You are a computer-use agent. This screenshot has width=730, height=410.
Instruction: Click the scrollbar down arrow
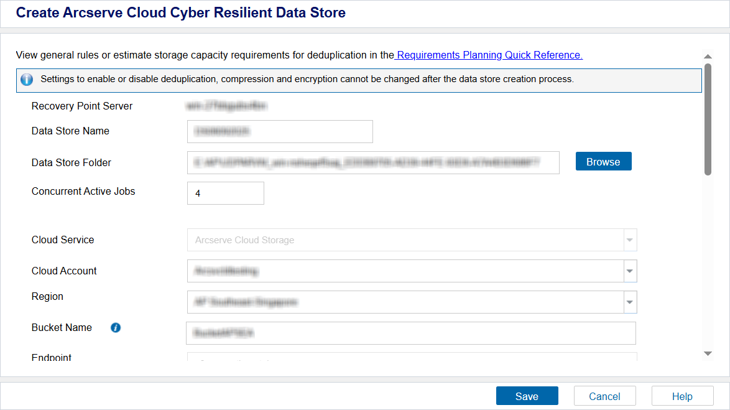point(708,353)
